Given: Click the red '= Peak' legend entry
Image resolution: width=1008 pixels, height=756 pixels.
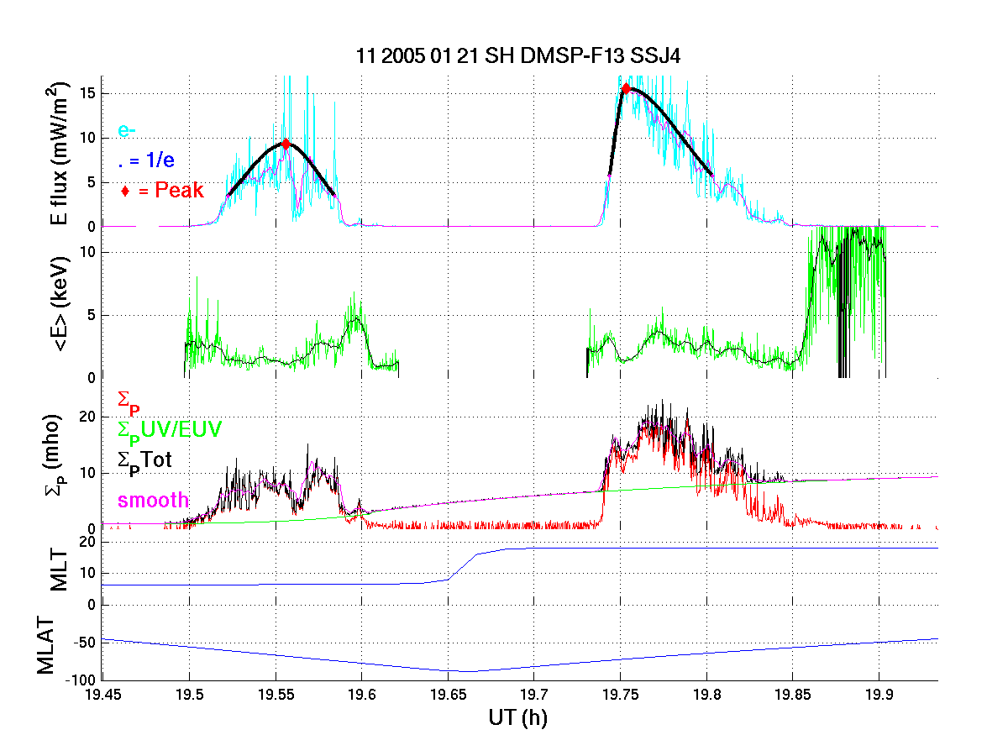Looking at the screenshot, I should click(x=163, y=191).
